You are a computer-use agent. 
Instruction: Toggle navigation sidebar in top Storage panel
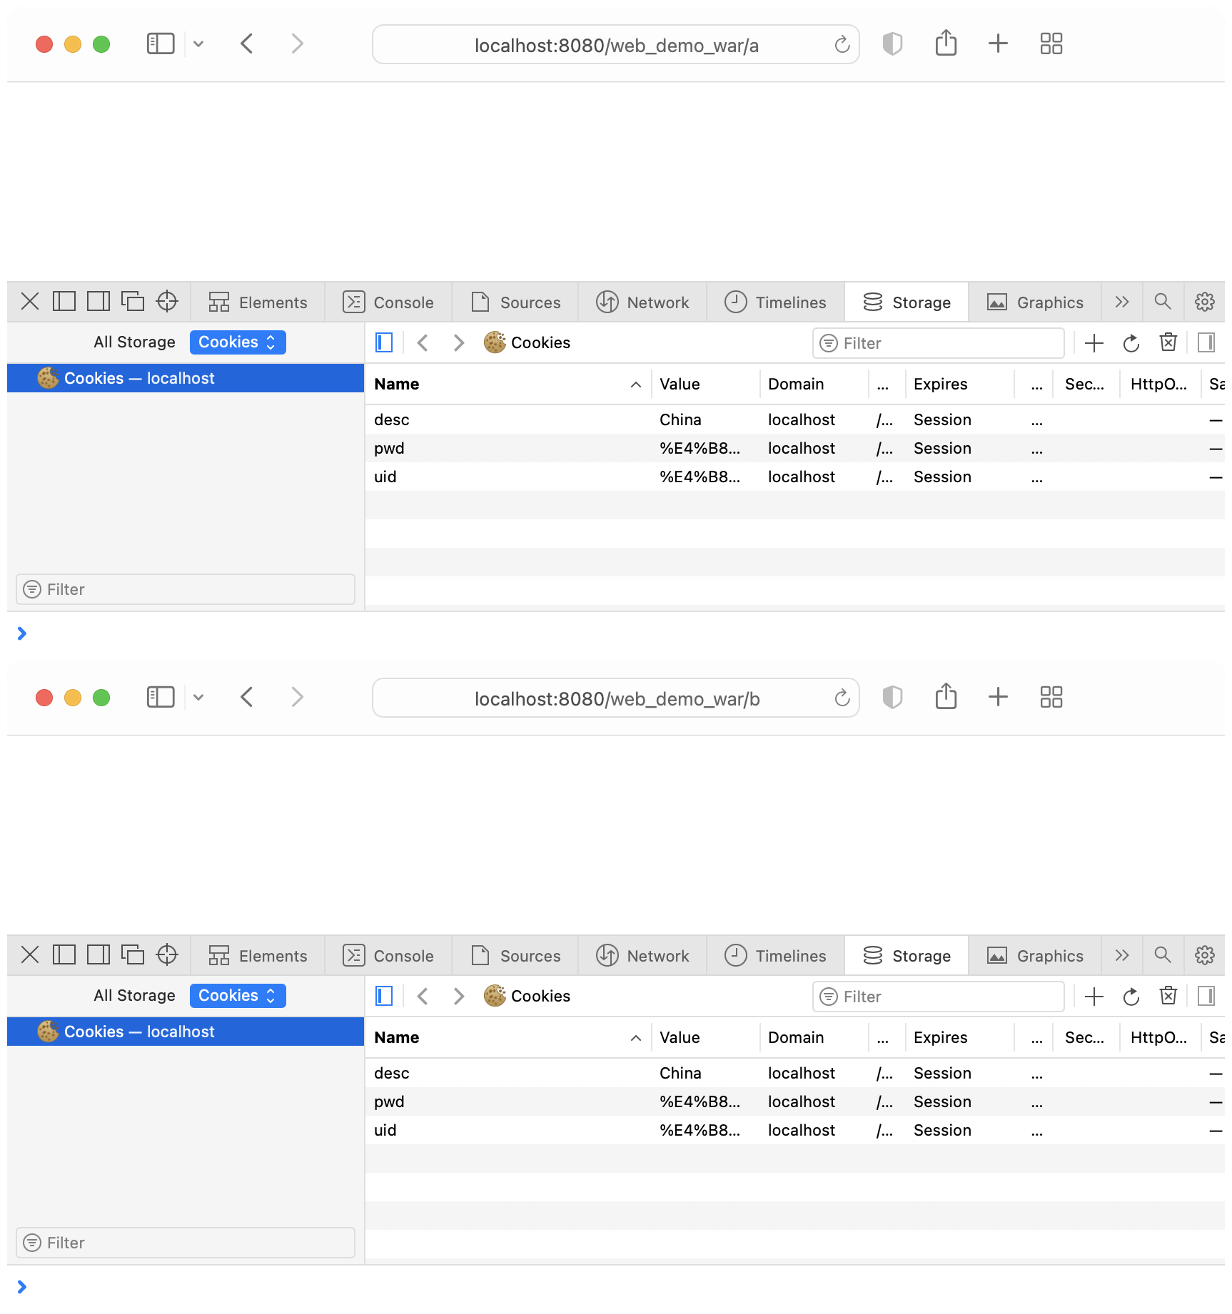click(x=384, y=343)
